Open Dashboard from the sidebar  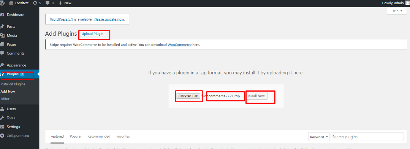16,15
